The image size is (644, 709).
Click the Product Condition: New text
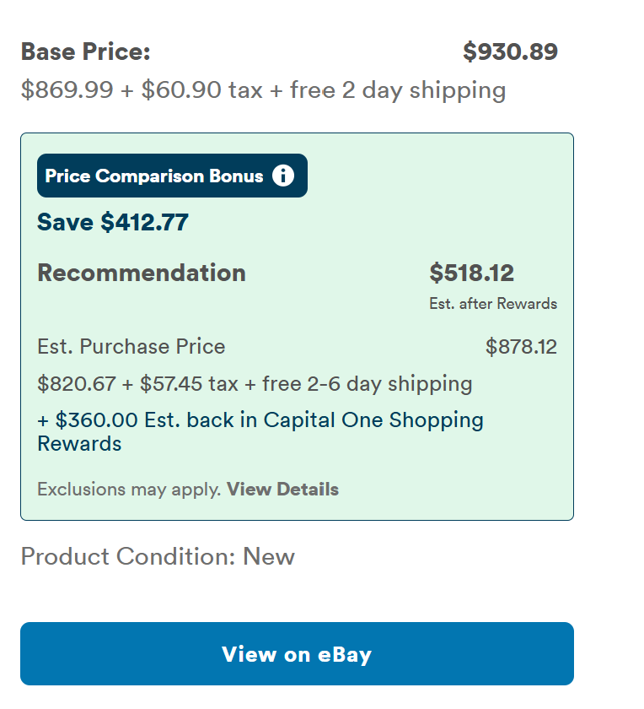[158, 557]
